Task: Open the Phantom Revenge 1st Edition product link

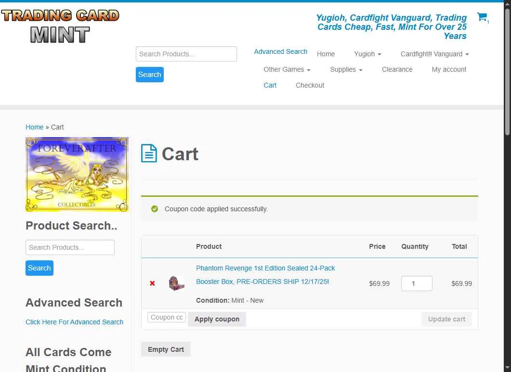Action: click(x=265, y=275)
